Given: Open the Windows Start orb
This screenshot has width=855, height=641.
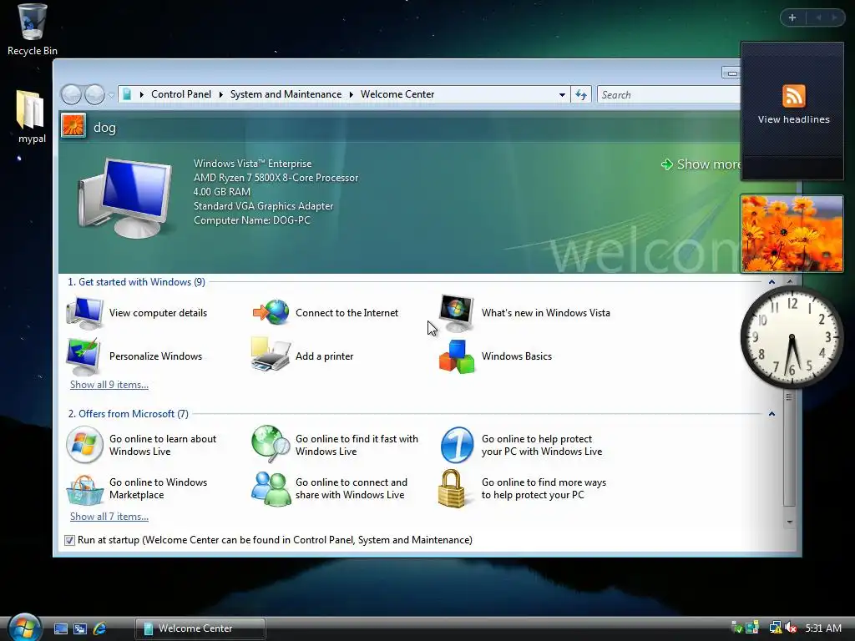Looking at the screenshot, I should click(24, 627).
